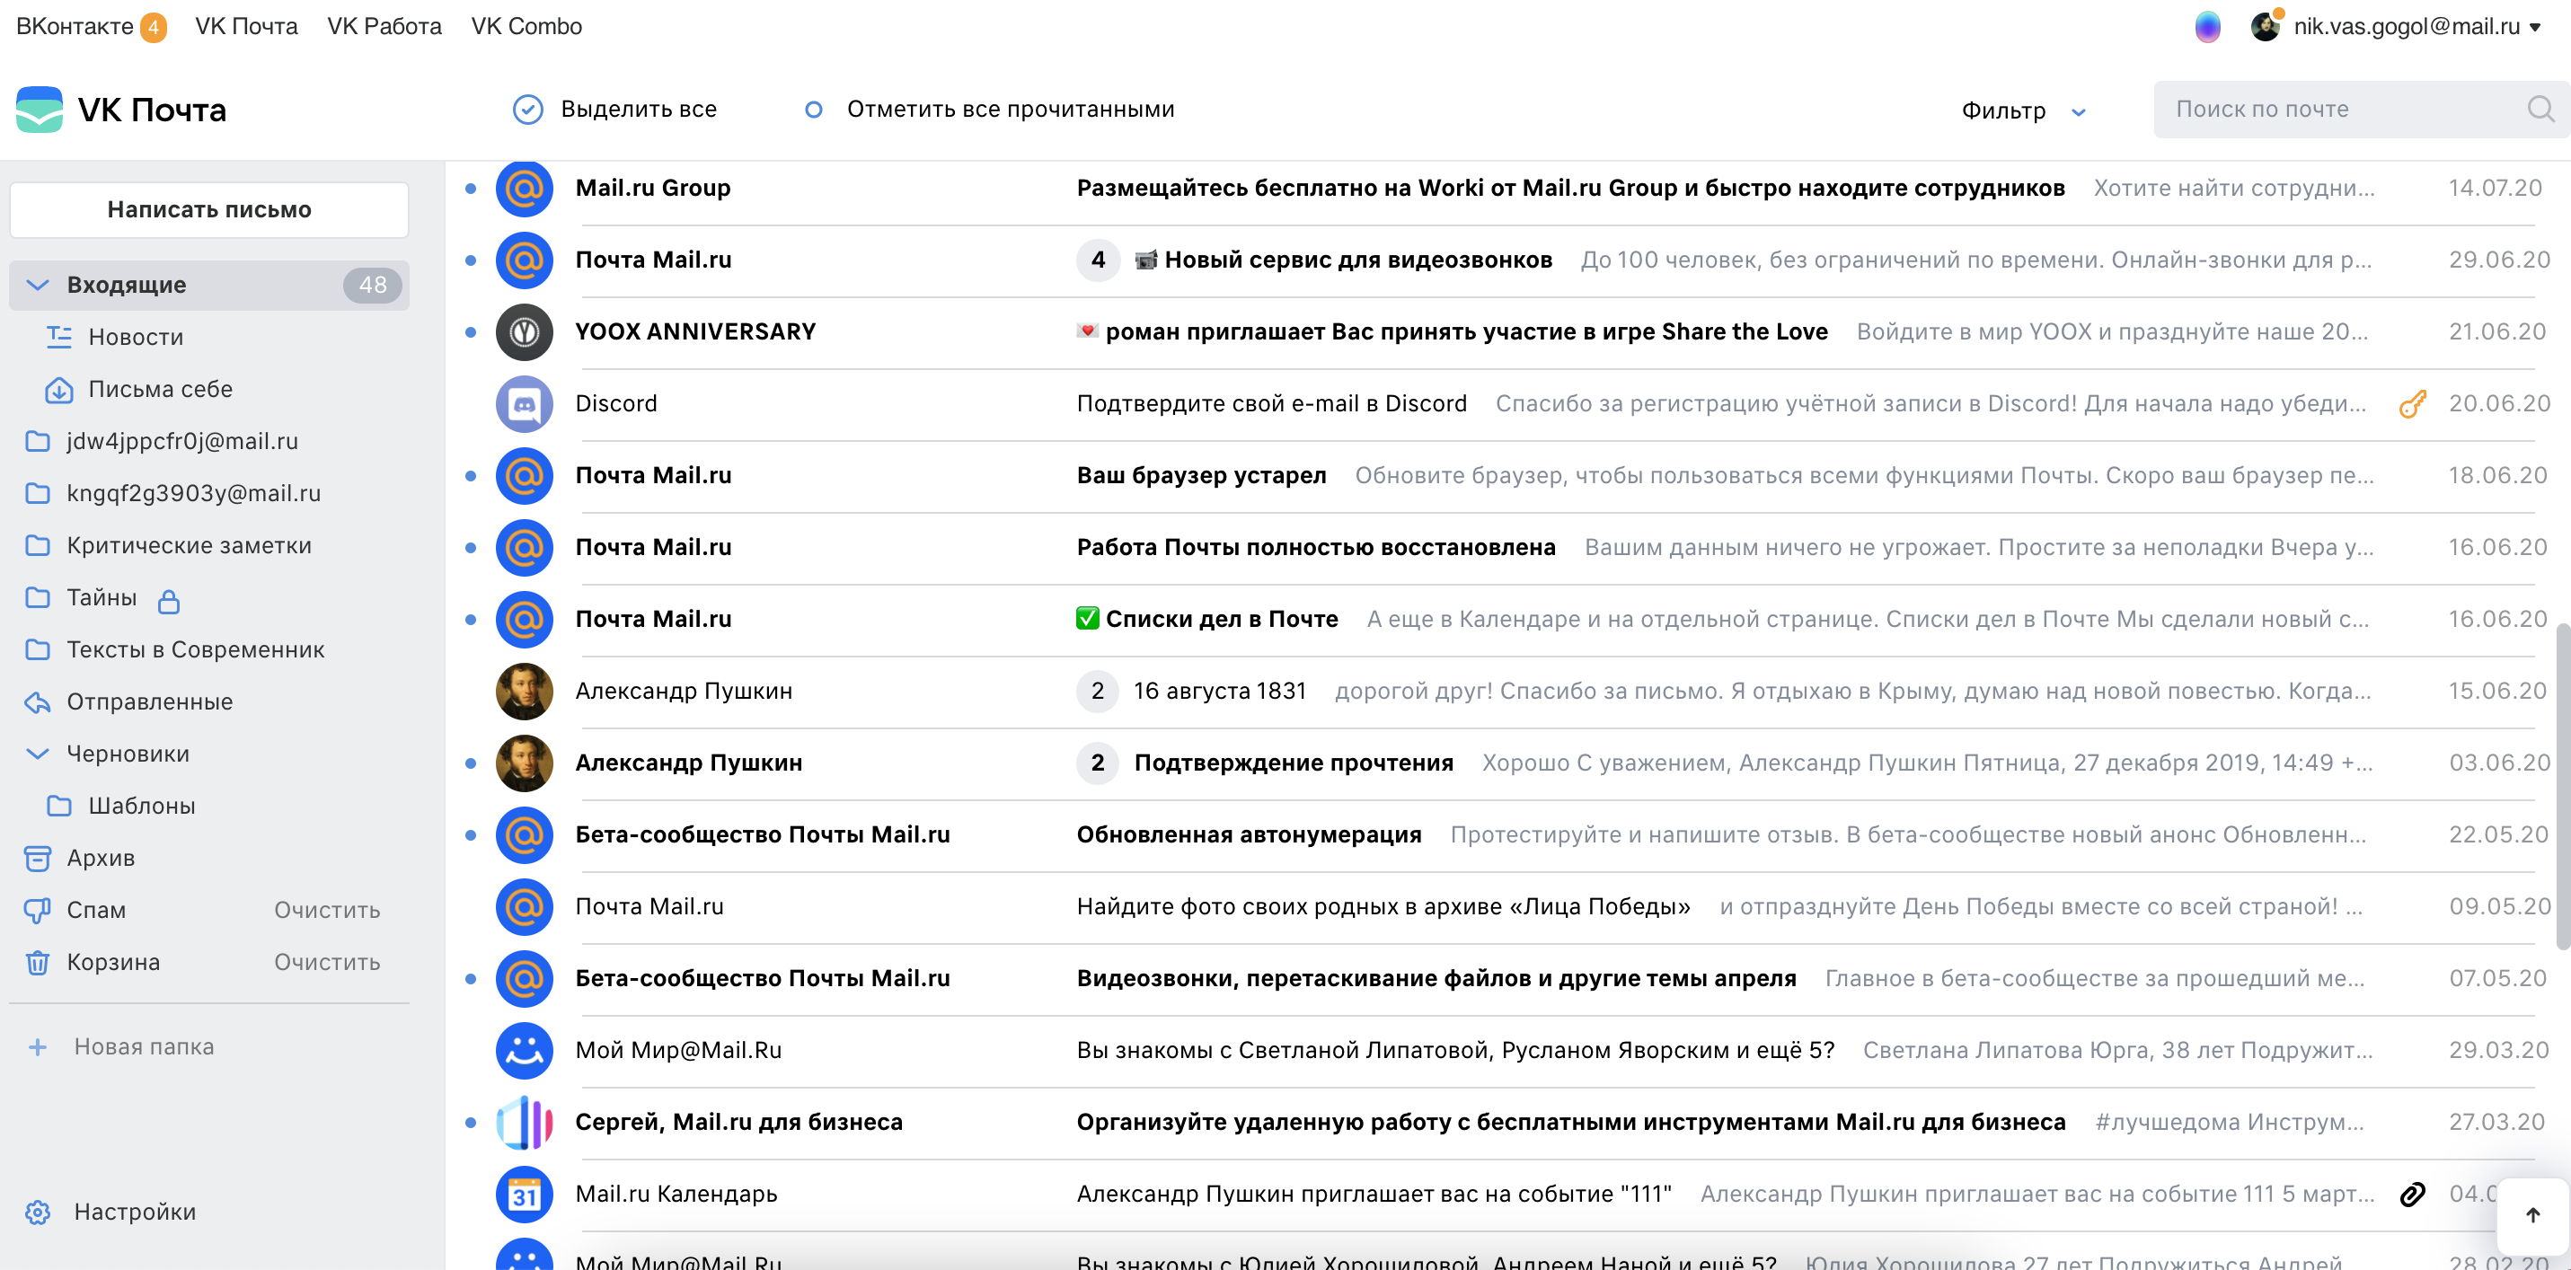Click the Спам thumbs-down icon
This screenshot has height=1270, width=2571.
(38, 910)
